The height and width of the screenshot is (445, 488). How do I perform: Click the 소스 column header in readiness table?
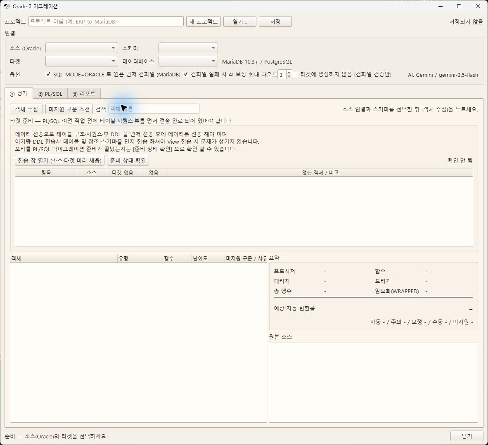pos(92,173)
